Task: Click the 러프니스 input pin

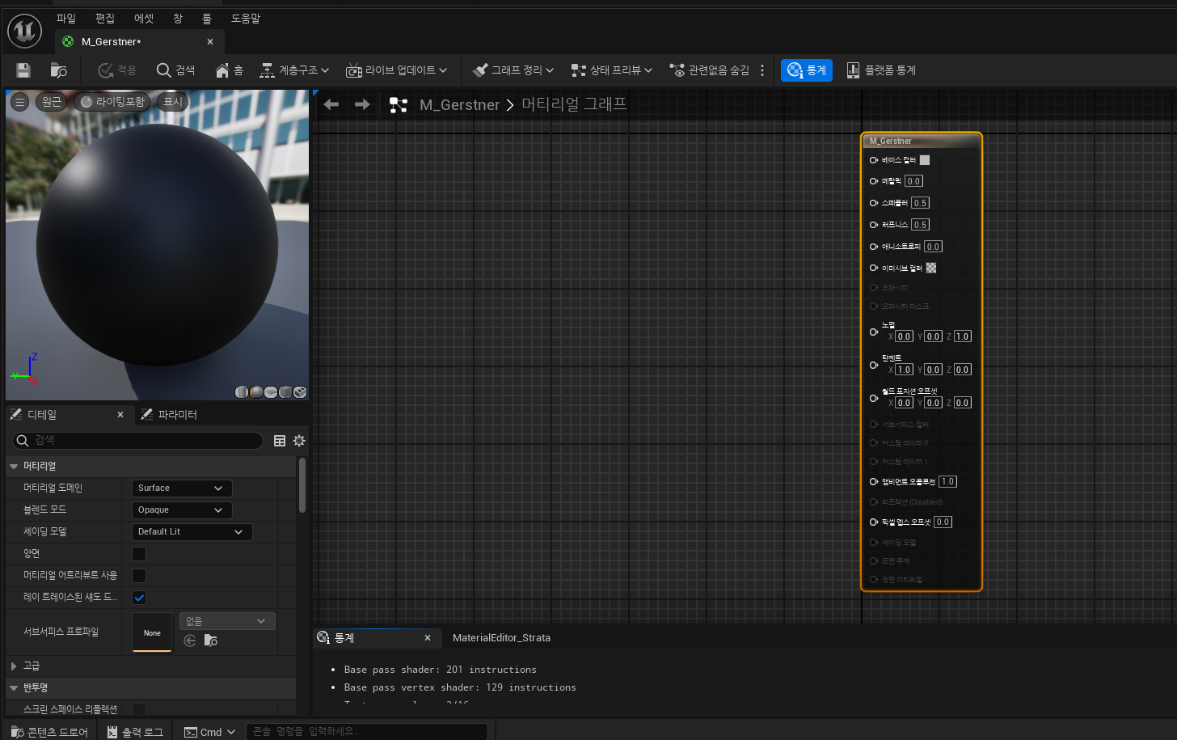Action: point(874,225)
